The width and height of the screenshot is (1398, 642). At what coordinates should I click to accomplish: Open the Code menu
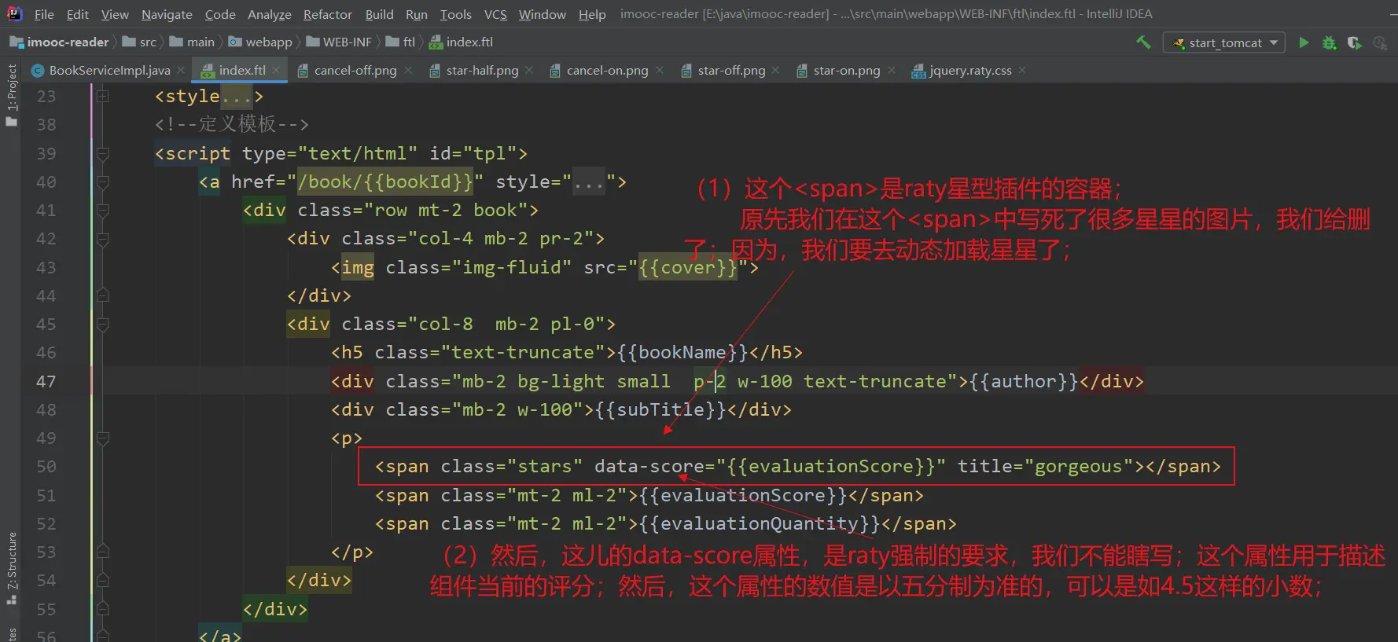[x=220, y=14]
